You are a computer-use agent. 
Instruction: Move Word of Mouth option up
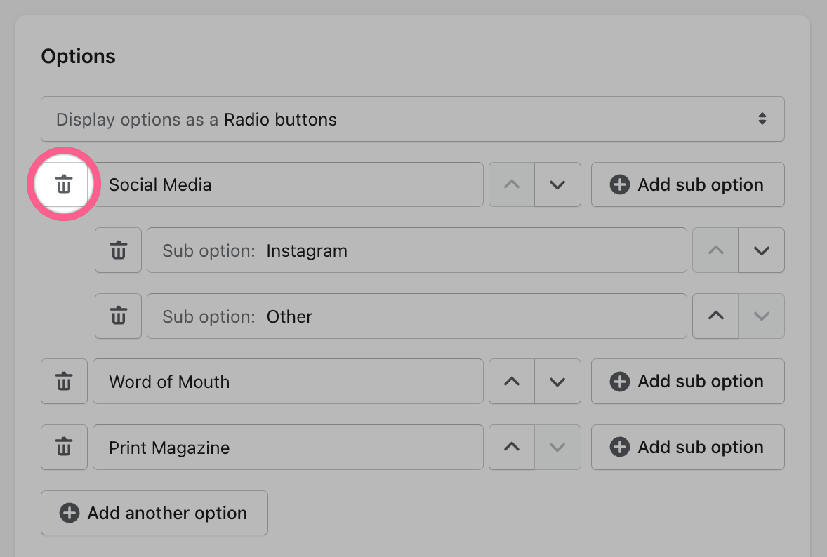[x=512, y=382]
